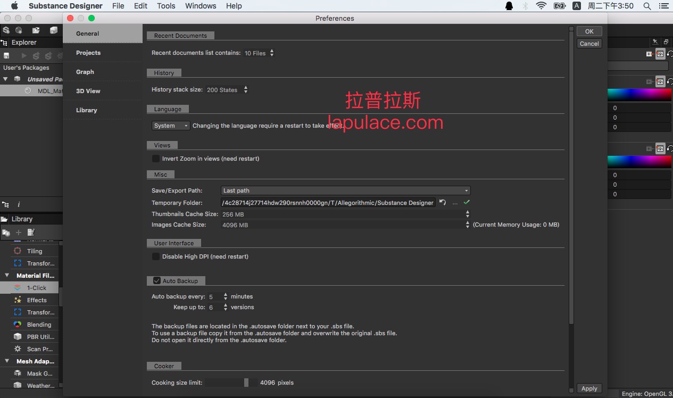Open Spotlight search in the macOS menu bar
Viewport: 673px width, 398px height.
pyautogui.click(x=647, y=6)
